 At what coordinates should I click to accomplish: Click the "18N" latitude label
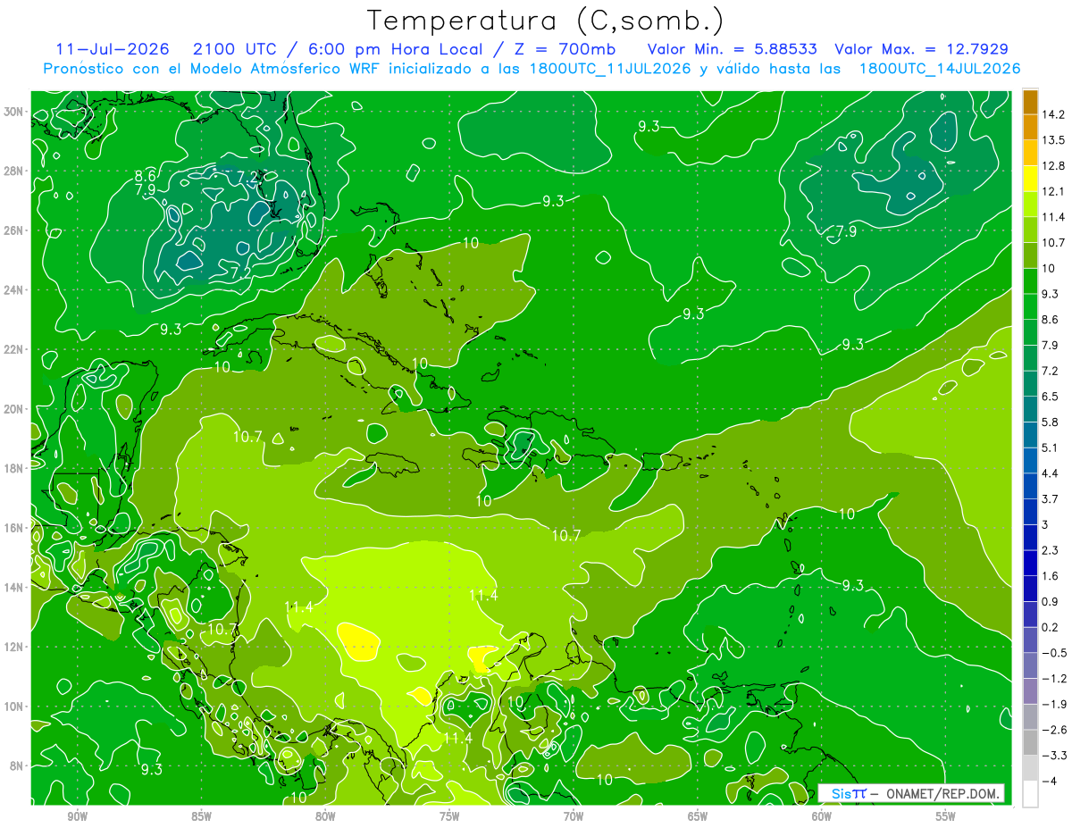coord(13,468)
